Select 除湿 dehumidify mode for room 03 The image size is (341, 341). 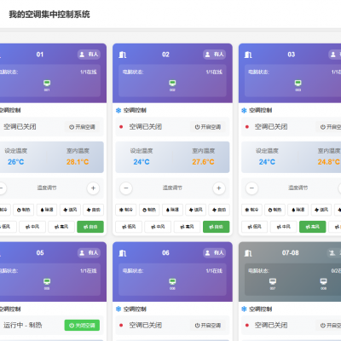click(x=298, y=210)
